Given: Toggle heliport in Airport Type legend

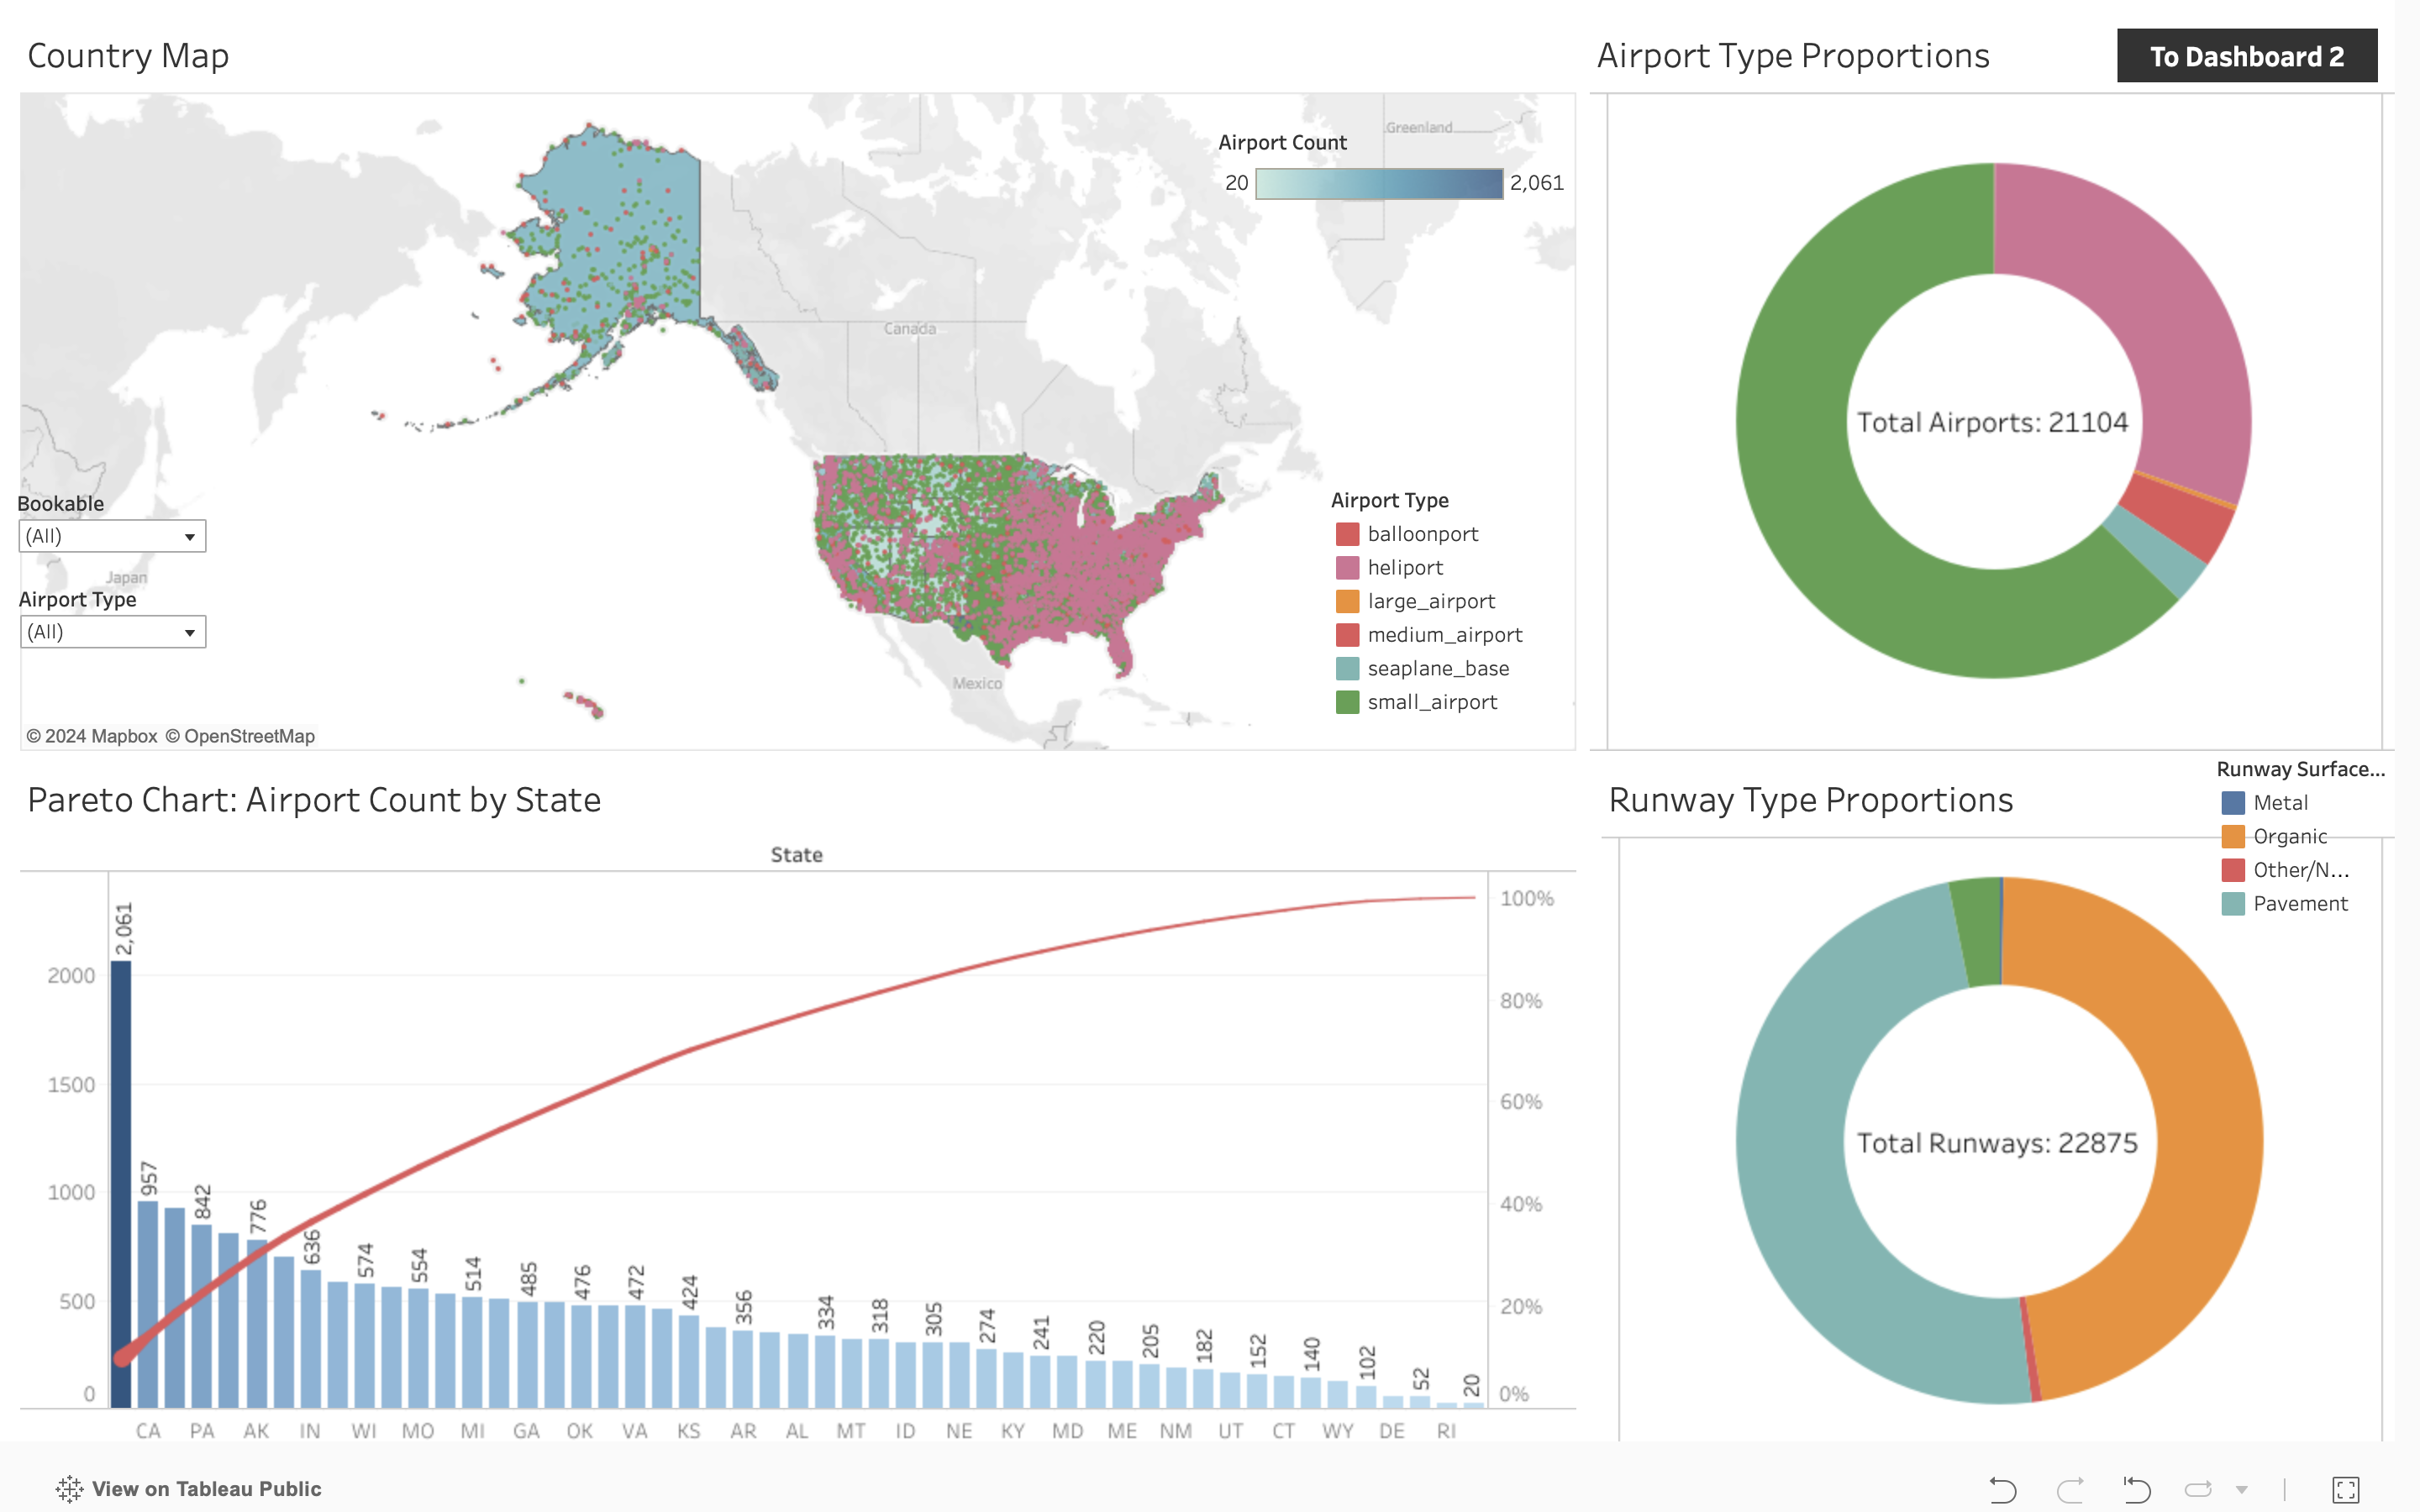Looking at the screenshot, I should click(x=1404, y=568).
